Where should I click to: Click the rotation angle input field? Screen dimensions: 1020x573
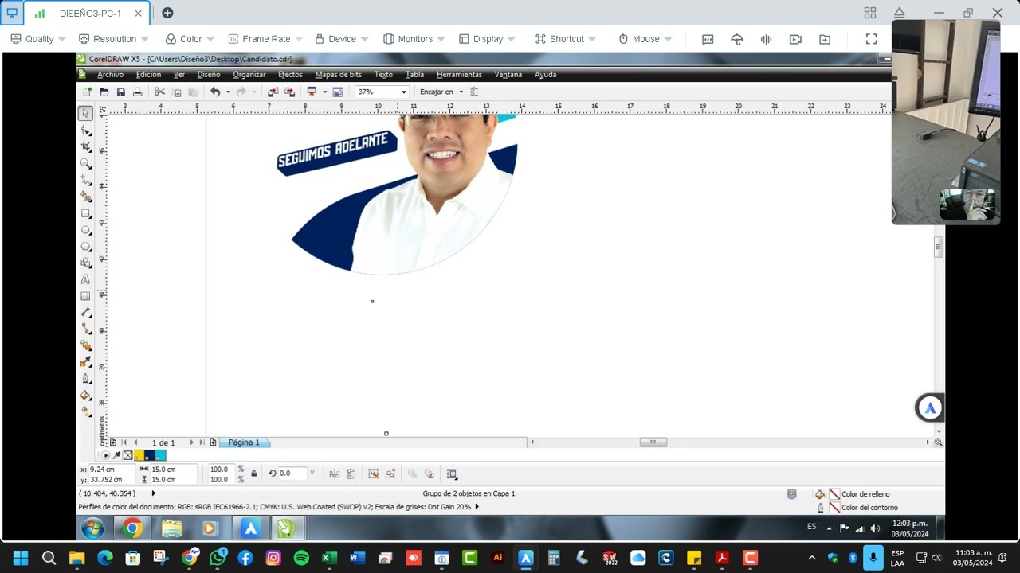292,474
